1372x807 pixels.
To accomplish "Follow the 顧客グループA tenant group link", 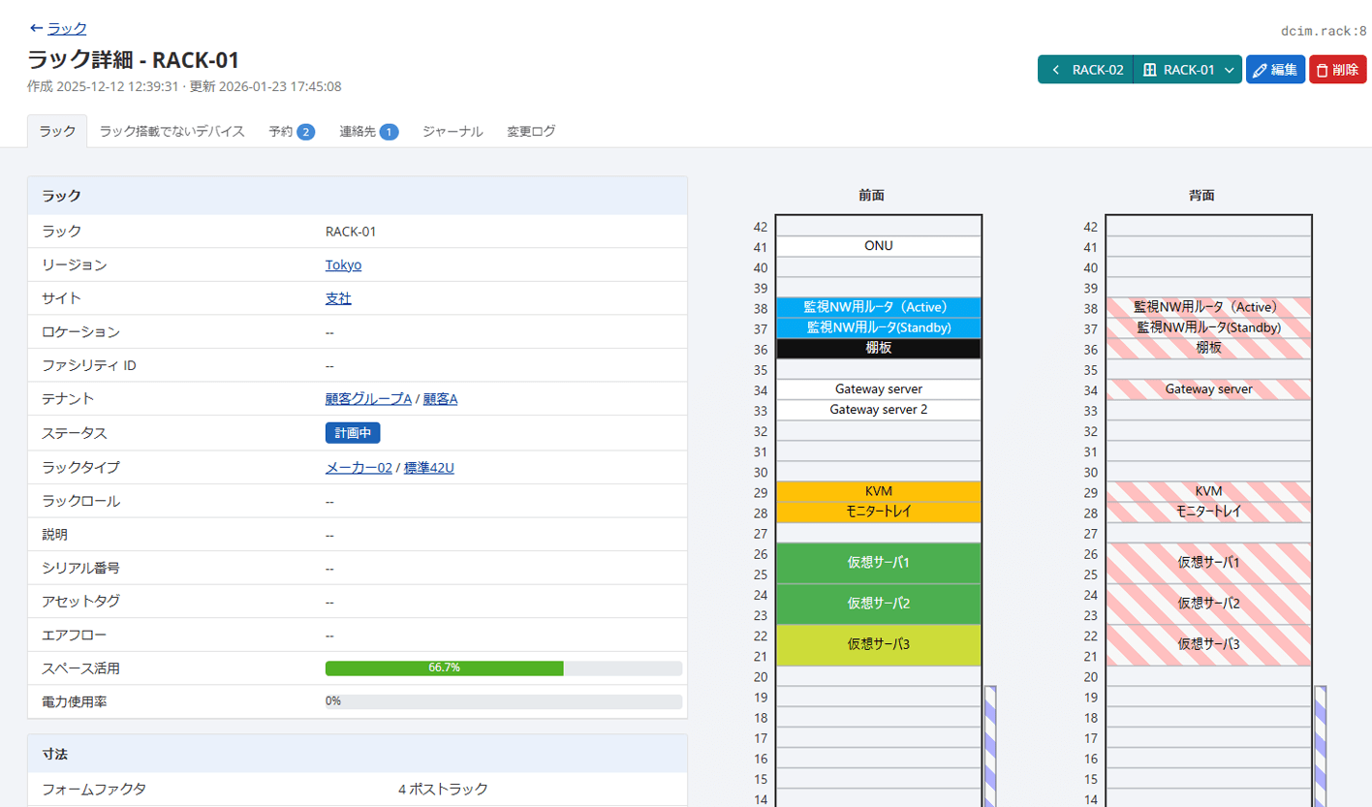I will pyautogui.click(x=368, y=399).
